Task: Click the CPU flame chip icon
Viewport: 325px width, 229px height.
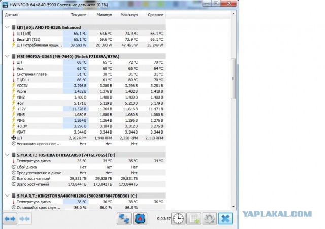Action: pos(140,219)
